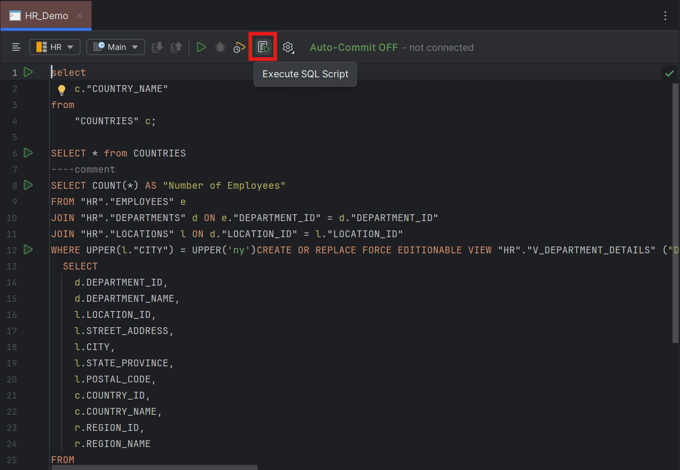Run the Execute SQL Script action
The width and height of the screenshot is (680, 470).
pyautogui.click(x=263, y=47)
